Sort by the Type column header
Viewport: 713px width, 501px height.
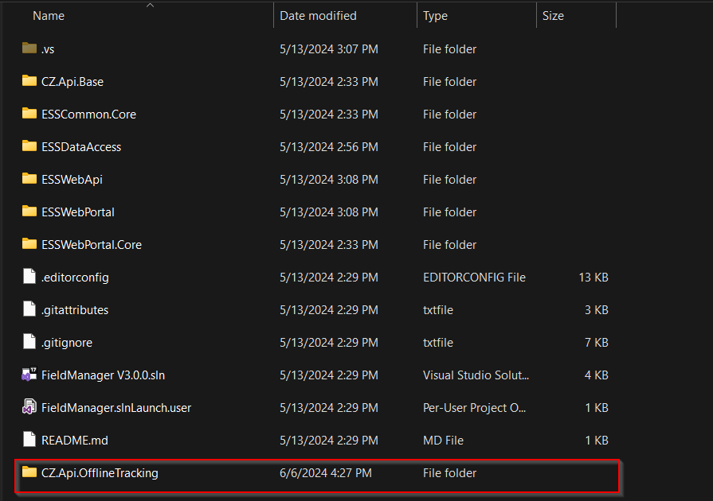pos(435,16)
